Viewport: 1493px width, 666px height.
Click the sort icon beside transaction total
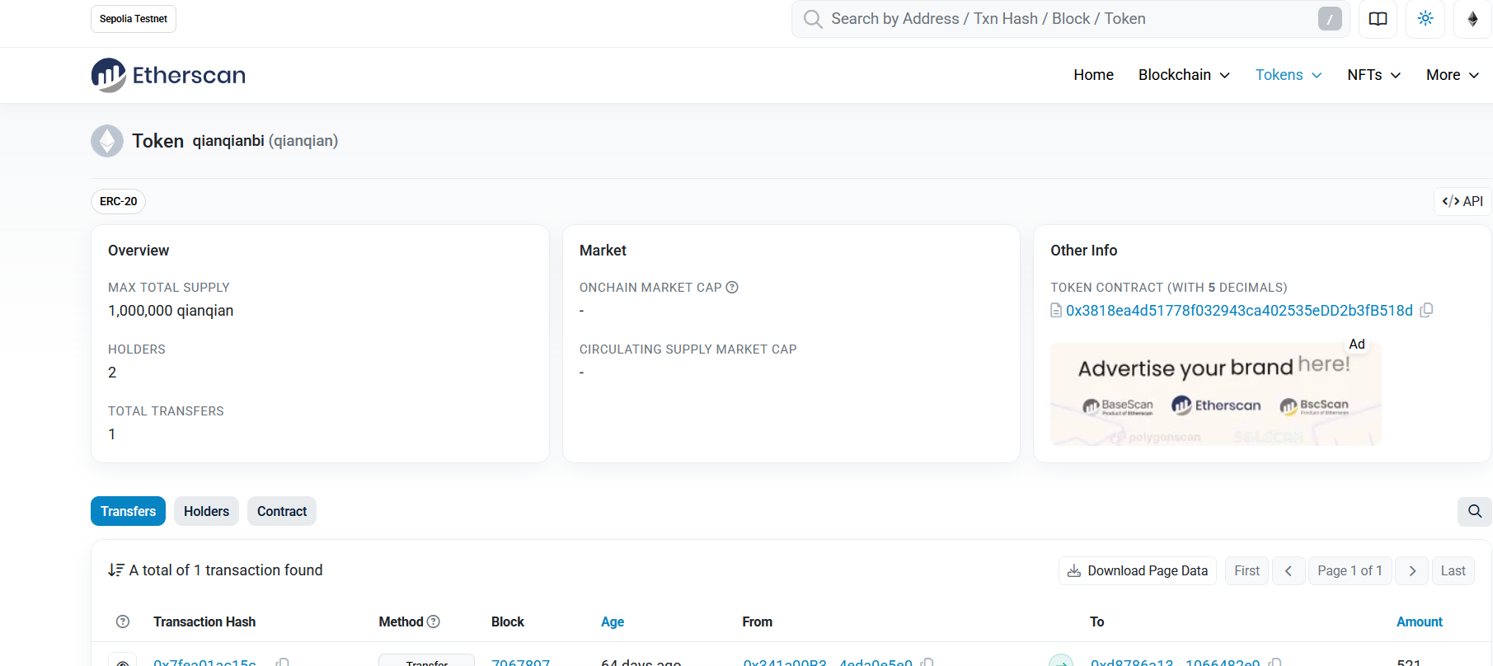(x=116, y=570)
